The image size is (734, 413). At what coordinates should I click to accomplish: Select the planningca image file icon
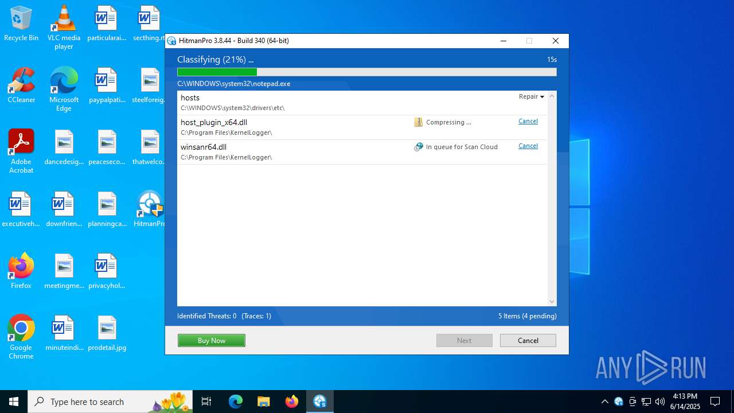point(106,209)
